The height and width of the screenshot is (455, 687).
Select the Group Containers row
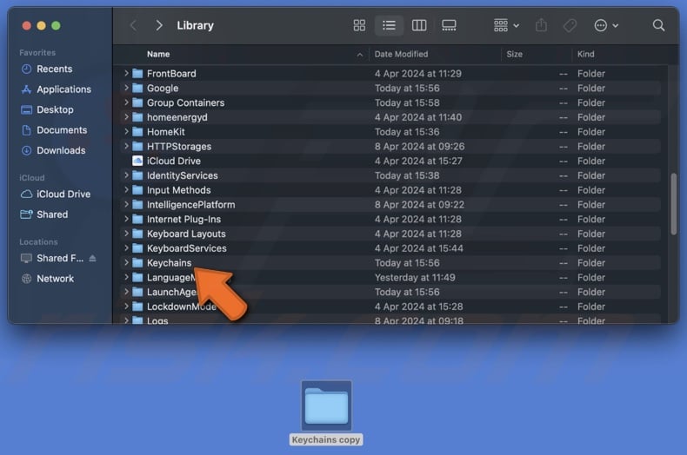click(x=390, y=102)
